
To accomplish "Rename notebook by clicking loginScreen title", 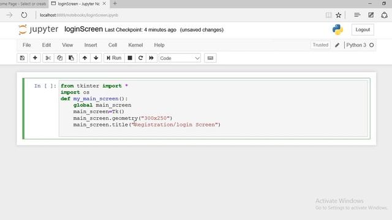I will pyautogui.click(x=83, y=29).
